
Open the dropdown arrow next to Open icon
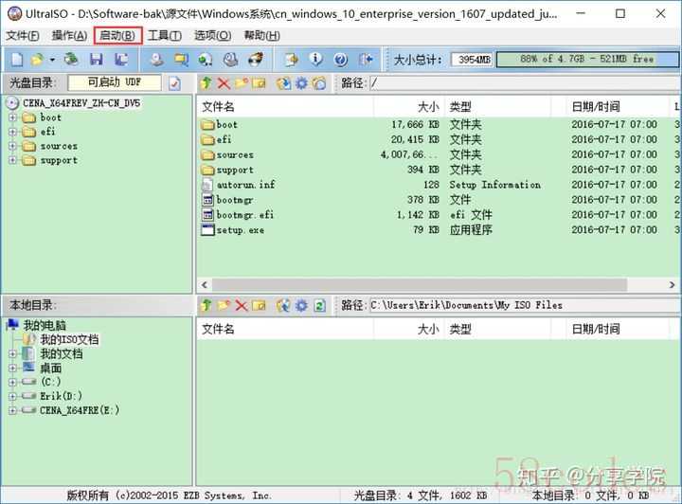52,60
